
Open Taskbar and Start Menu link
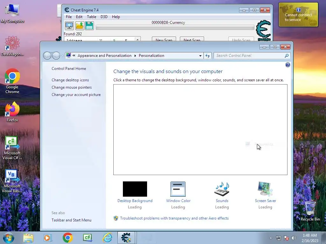pyautogui.click(x=72, y=220)
